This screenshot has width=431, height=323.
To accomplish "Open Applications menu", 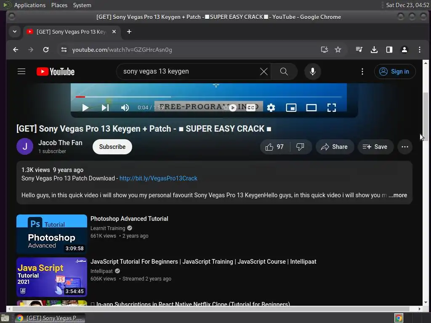I will 30,5.
